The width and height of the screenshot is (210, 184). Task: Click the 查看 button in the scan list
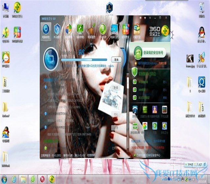pyautogui.click(x=116, y=88)
